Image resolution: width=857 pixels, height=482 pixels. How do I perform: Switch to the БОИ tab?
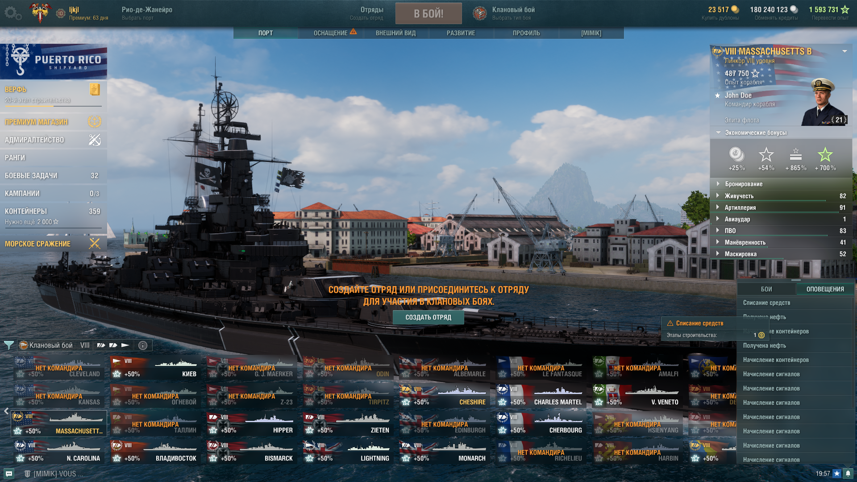(766, 289)
